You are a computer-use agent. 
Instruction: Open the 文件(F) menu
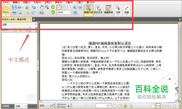[x=6, y=2]
